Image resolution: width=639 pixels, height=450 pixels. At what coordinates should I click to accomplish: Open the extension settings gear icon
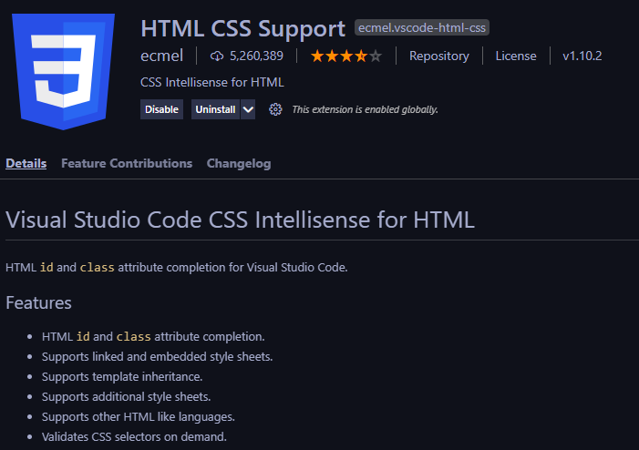[x=275, y=109]
